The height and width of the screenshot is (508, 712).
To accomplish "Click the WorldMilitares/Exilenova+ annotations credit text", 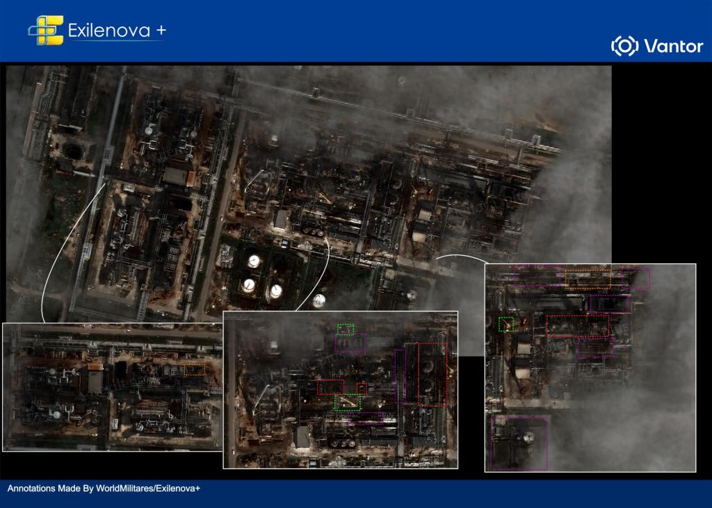I will coord(104,489).
